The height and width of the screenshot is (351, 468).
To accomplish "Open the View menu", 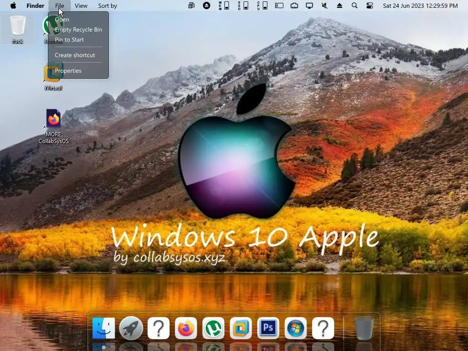I will [81, 5].
